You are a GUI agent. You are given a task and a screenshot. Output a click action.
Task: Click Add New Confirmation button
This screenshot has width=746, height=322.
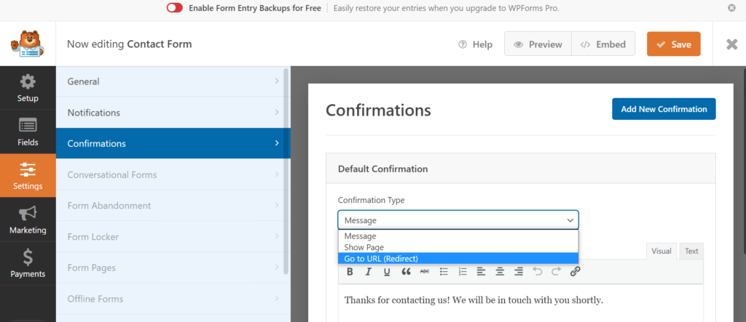click(664, 109)
